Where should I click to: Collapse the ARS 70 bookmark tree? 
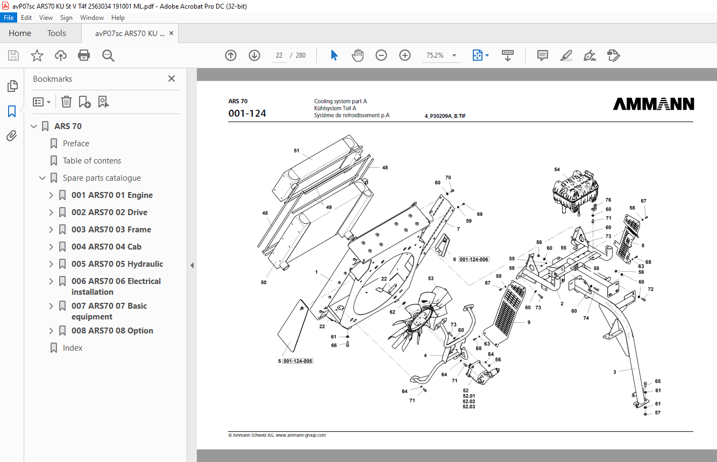[x=34, y=126]
